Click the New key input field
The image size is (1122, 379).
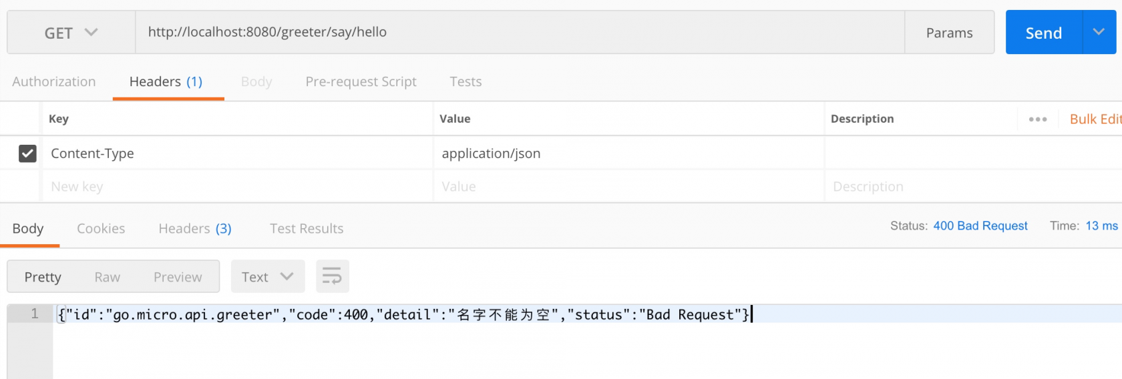pos(238,187)
